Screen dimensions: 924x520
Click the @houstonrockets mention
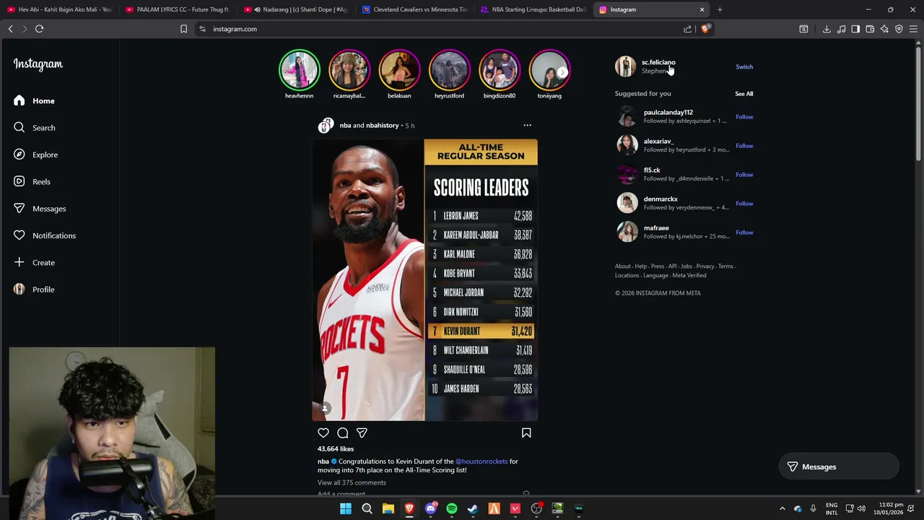(x=481, y=461)
